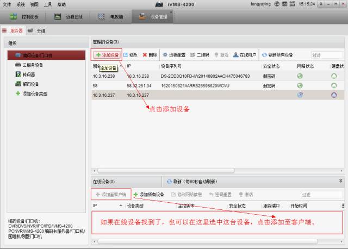Image resolution: width=348 pixels, height=249 pixels.
Task: Select 转码器 in the device type list
Action: click(28, 74)
